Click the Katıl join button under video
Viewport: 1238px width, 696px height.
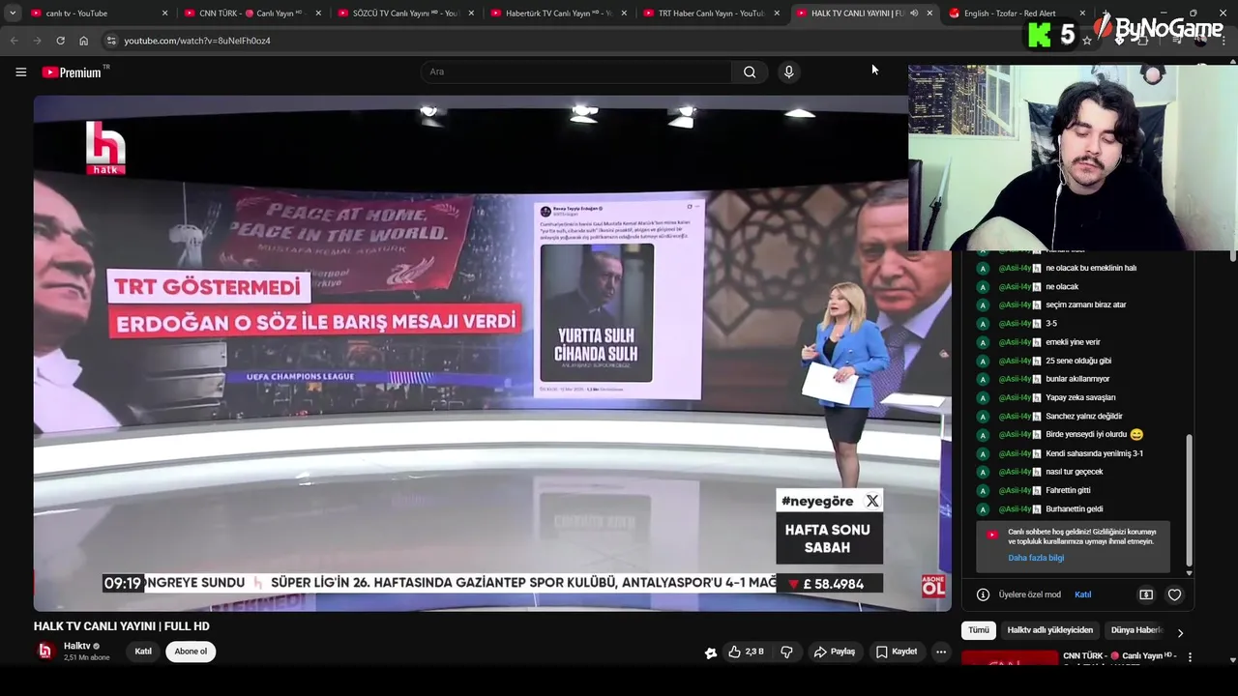click(143, 652)
